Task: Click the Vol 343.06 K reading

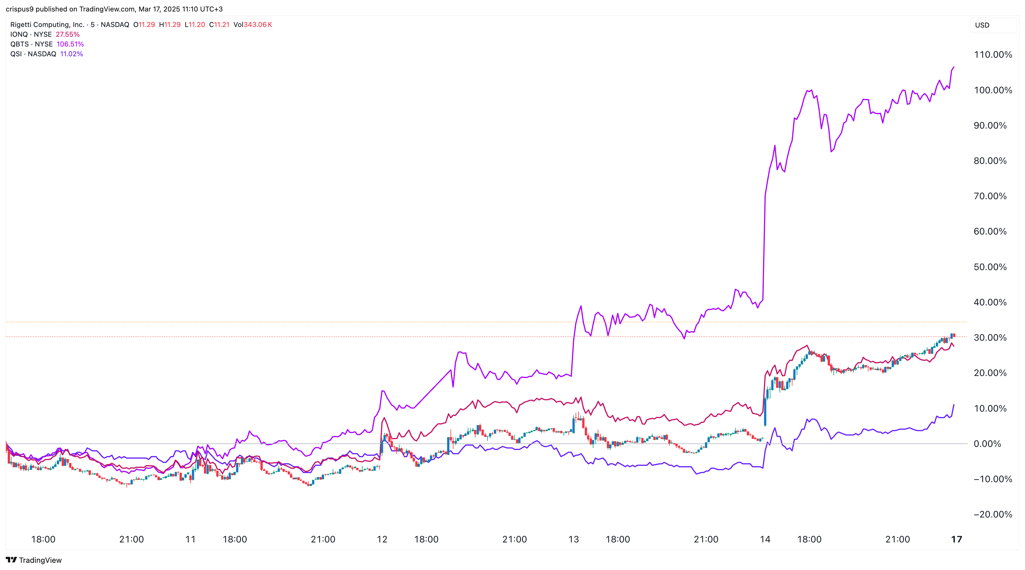Action: point(253,25)
